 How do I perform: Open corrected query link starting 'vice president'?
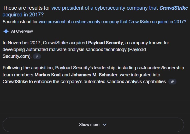click(x=104, y=8)
